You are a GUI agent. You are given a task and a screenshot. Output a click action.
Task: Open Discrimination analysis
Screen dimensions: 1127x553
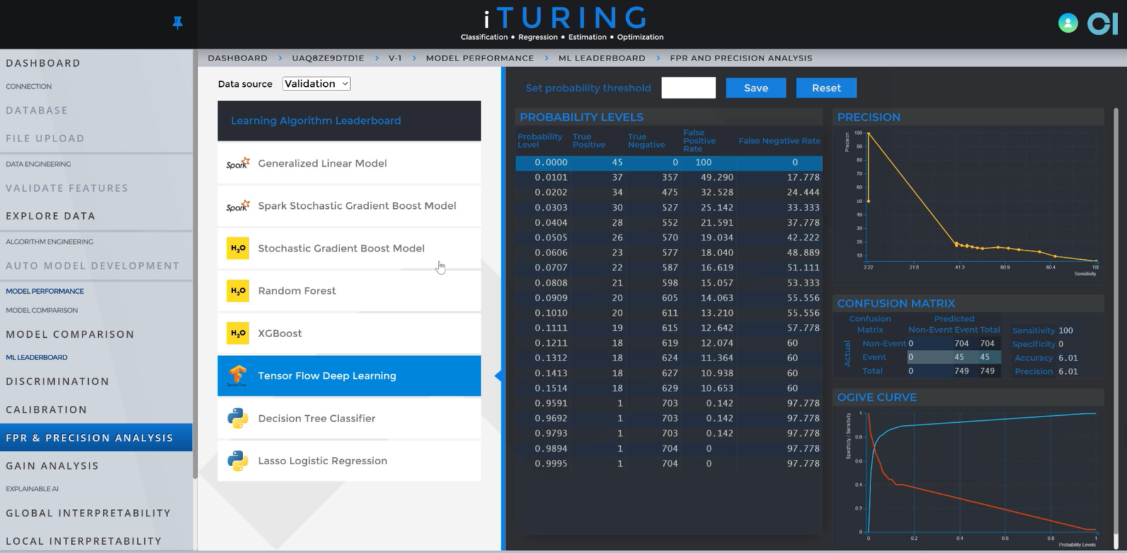[57, 381]
